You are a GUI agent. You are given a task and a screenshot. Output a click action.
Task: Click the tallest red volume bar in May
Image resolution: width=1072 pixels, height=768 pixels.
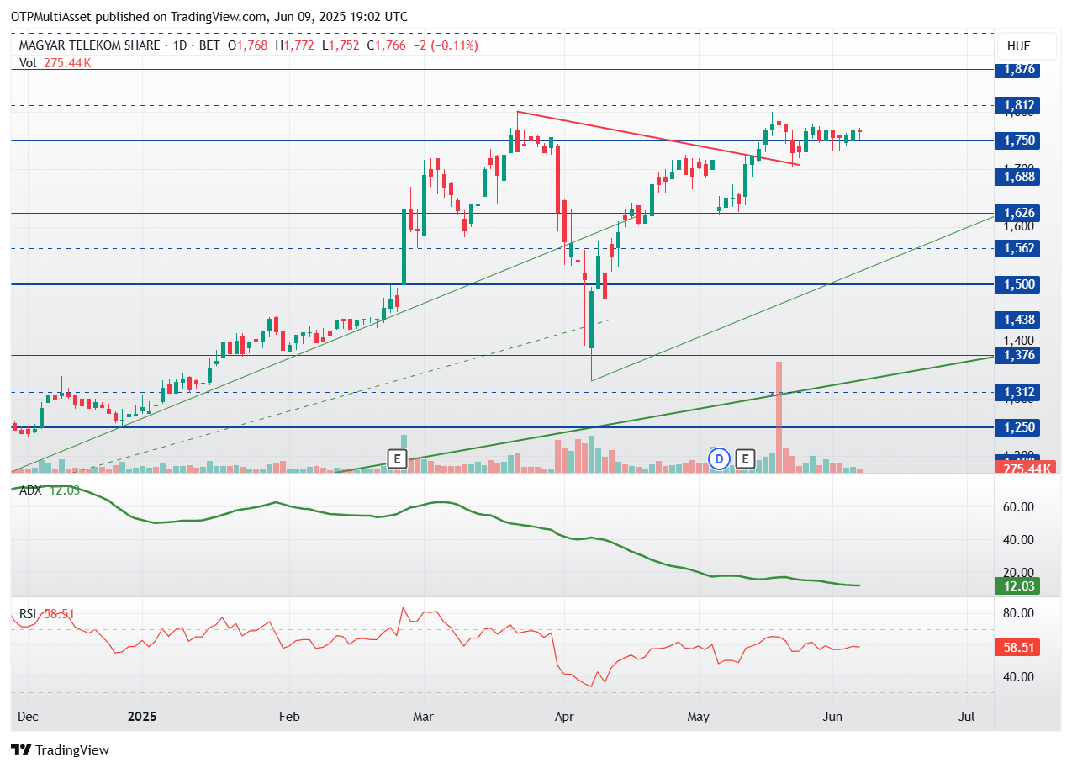(x=779, y=416)
